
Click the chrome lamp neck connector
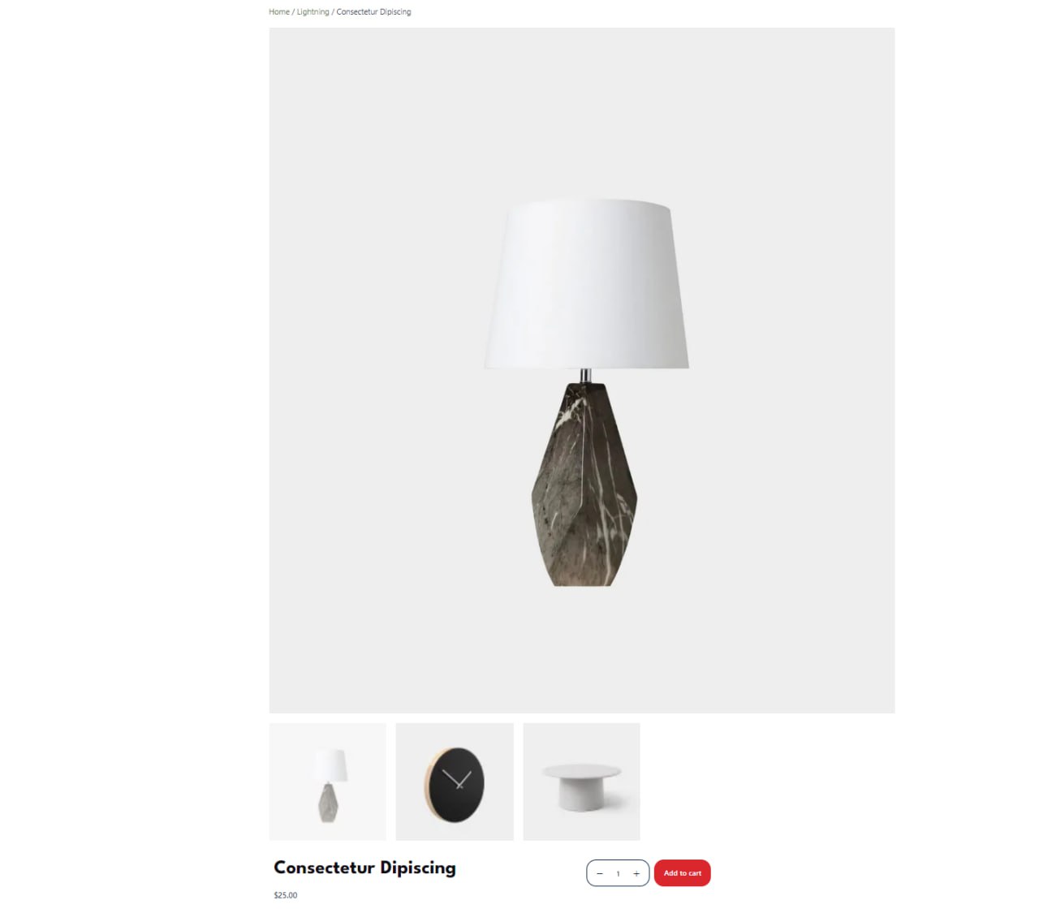pos(585,376)
